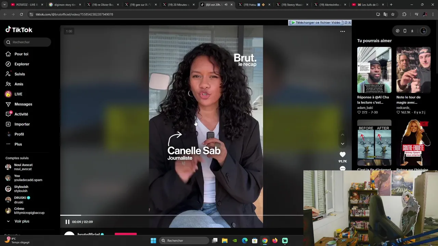The height and width of the screenshot is (246, 438).
Task: Switch to the POTATOZ LIVE YouTube tab
Action: 27,5
